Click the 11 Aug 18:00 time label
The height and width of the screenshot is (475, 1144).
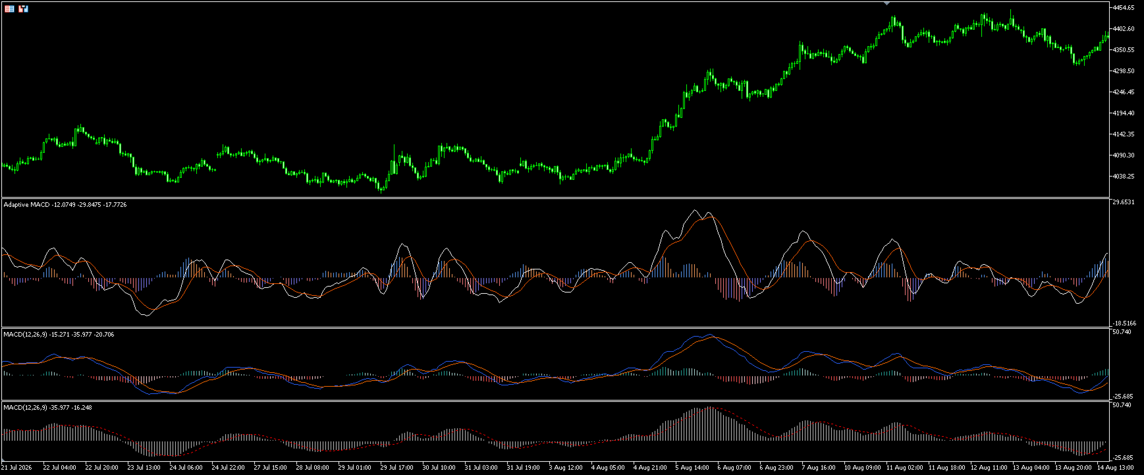coord(946,468)
